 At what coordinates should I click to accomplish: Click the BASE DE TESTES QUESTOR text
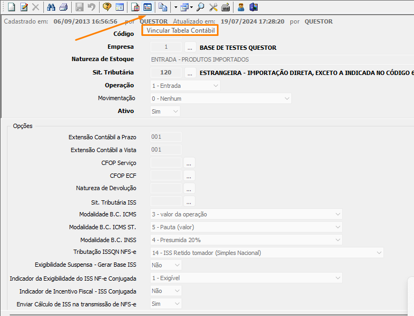(238, 48)
